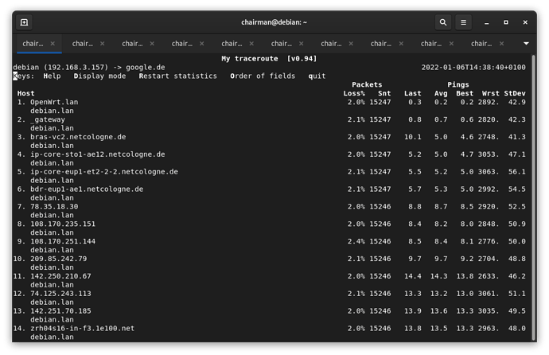This screenshot has height=355, width=549.
Task: Expand the tab list dropdown arrow
Action: coord(526,44)
